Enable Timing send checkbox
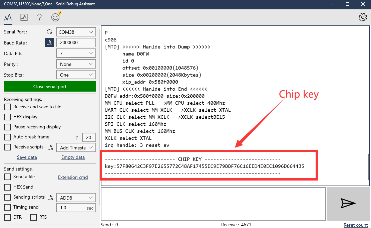 (x=7, y=207)
